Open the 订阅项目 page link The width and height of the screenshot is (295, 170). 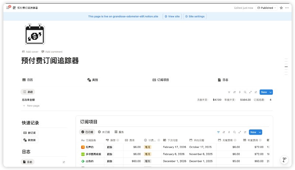pos(161,80)
